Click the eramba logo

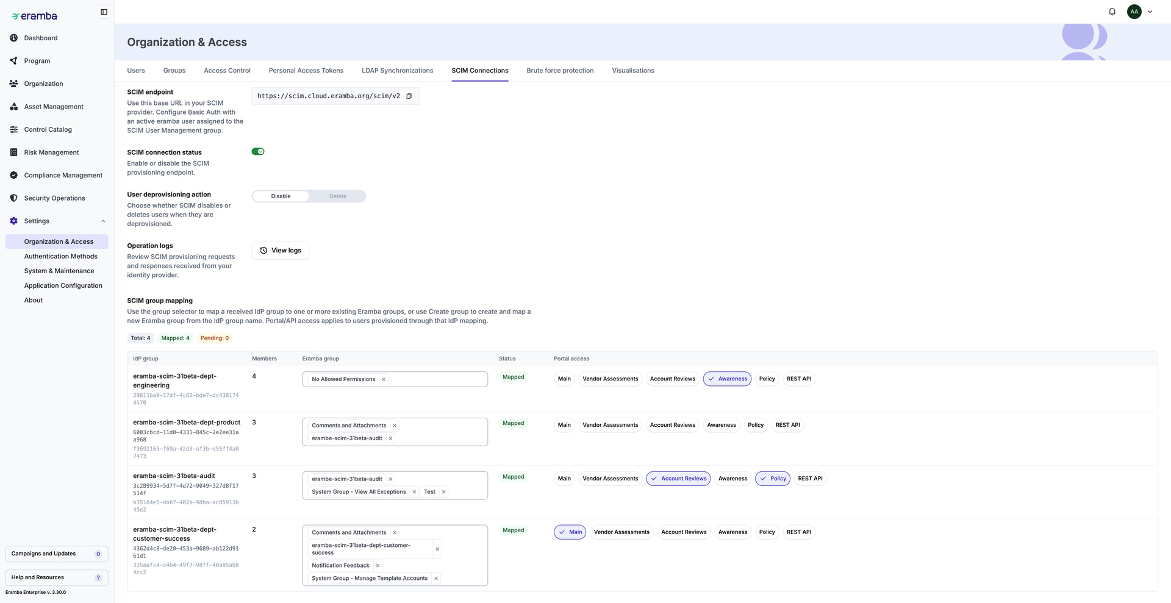click(x=34, y=16)
